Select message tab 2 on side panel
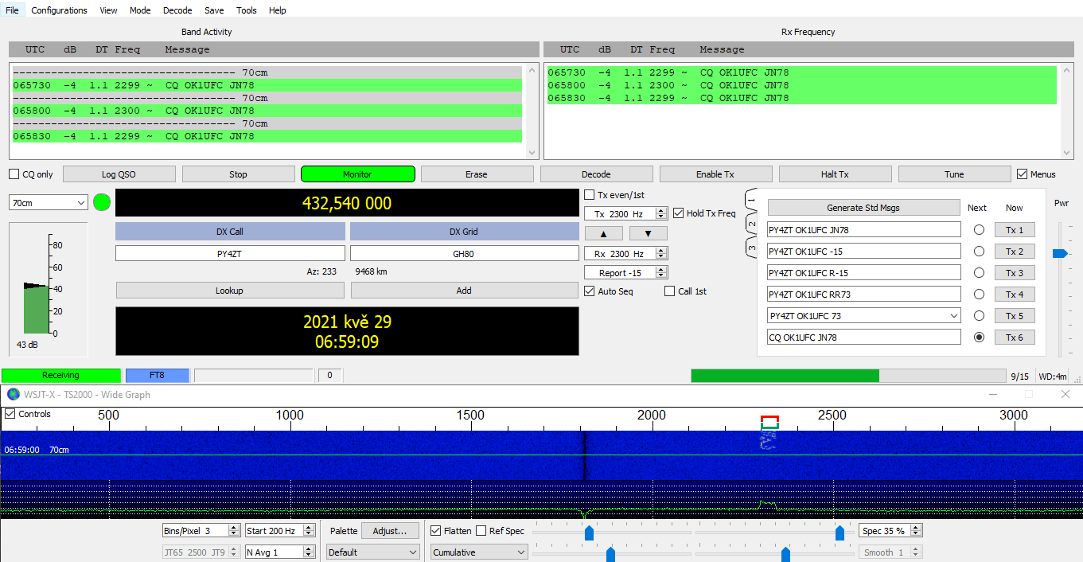This screenshot has height=562, width=1083. (x=750, y=224)
